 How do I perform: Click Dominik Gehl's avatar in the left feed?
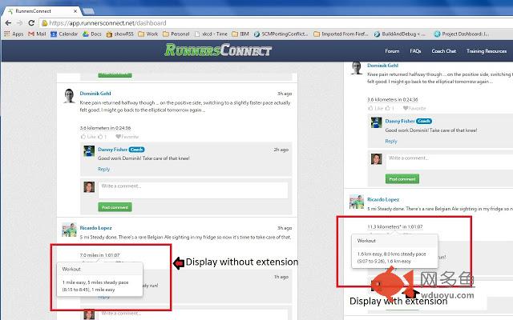69,96
